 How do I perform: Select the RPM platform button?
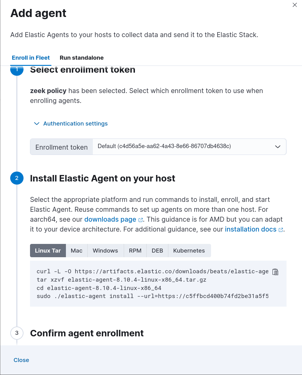pyautogui.click(x=135, y=251)
